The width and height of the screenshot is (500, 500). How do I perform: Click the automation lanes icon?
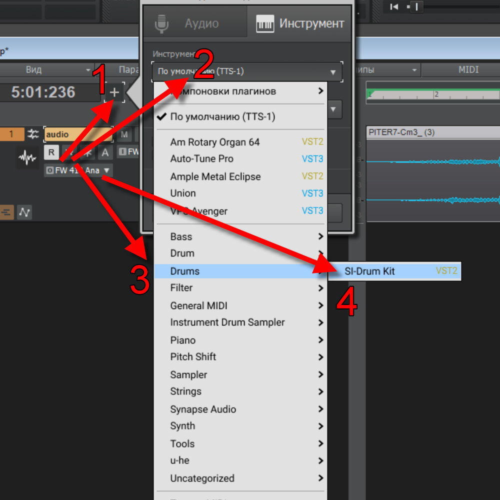[x=24, y=212]
